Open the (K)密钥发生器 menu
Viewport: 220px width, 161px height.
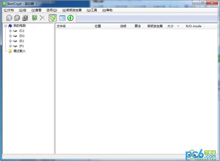coord(72,10)
